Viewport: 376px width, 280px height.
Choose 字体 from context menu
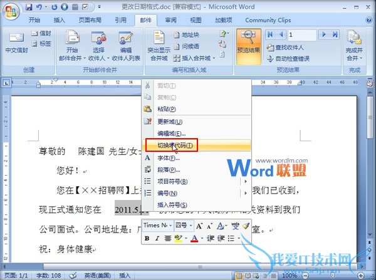click(197, 158)
